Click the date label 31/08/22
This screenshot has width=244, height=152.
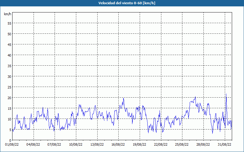[x=224, y=145]
